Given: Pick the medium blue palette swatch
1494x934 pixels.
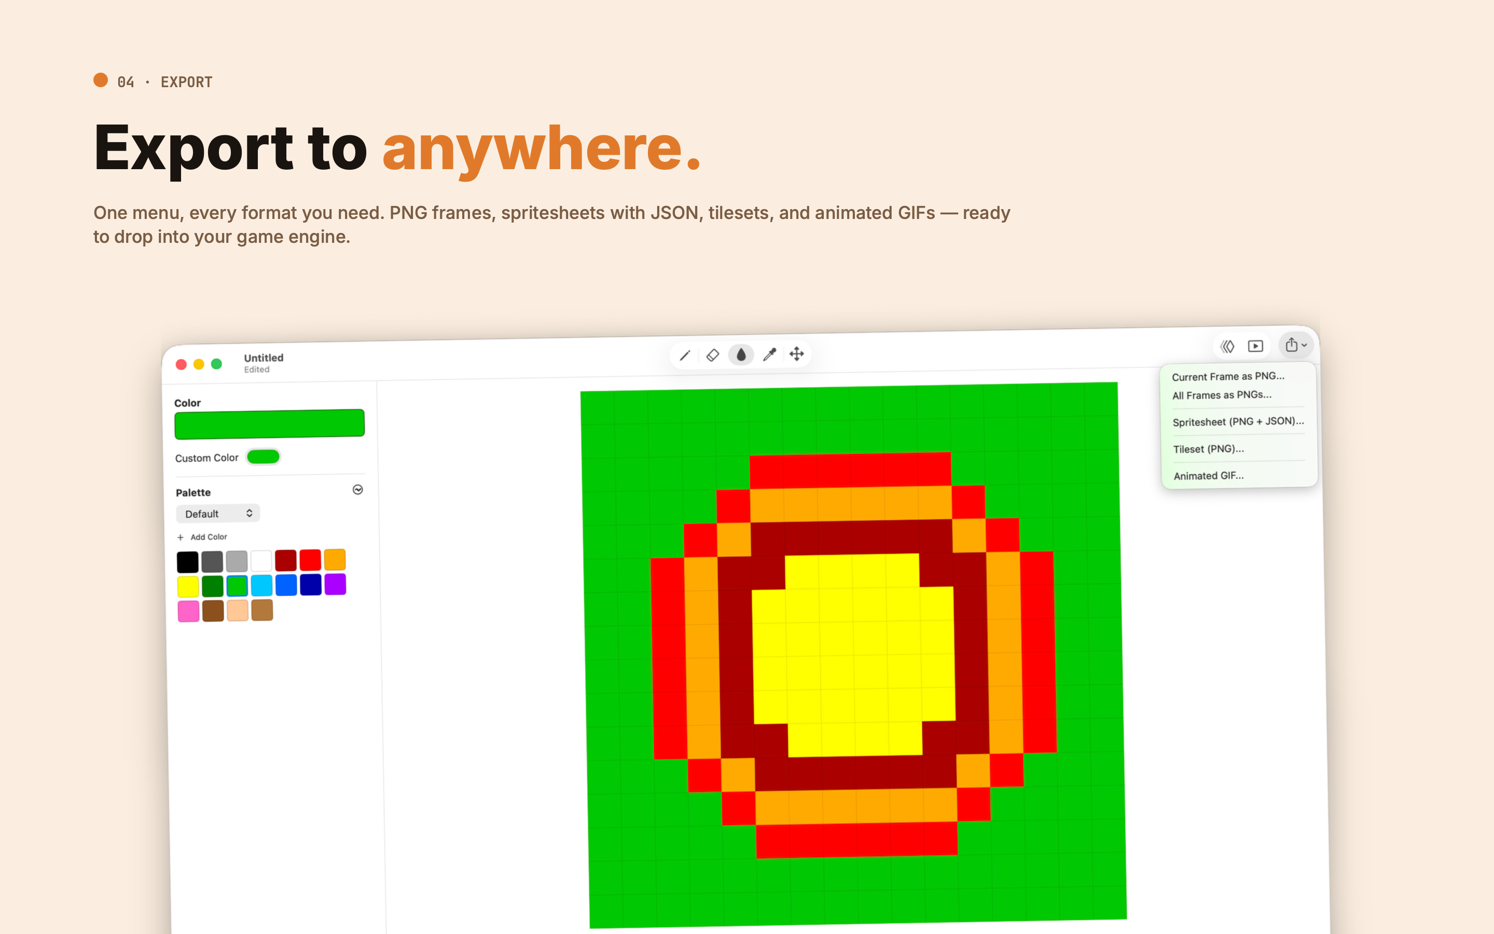Looking at the screenshot, I should point(286,585).
